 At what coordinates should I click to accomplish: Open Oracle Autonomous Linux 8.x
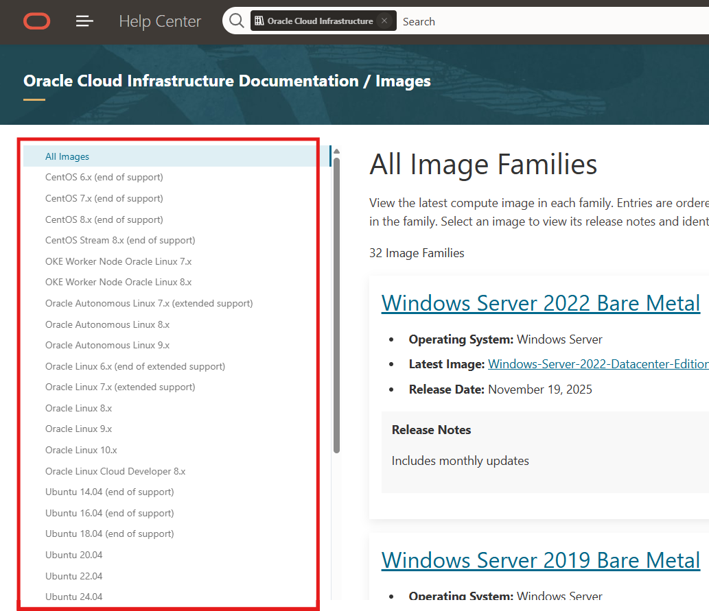(107, 324)
